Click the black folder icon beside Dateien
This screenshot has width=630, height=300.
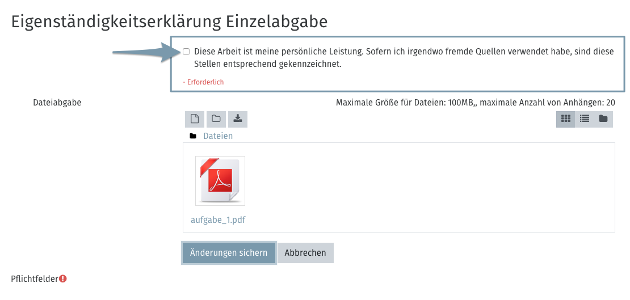[x=193, y=136]
